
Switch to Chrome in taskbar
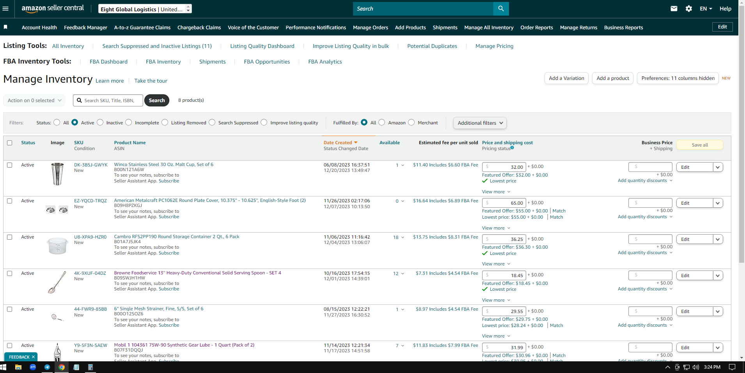(62, 367)
